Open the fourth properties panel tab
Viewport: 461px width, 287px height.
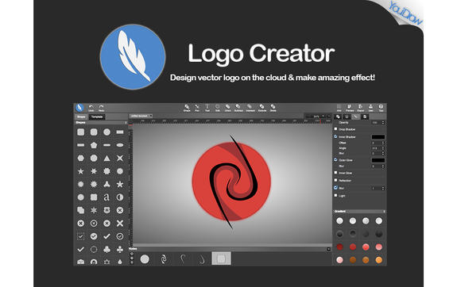pyautogui.click(x=365, y=117)
